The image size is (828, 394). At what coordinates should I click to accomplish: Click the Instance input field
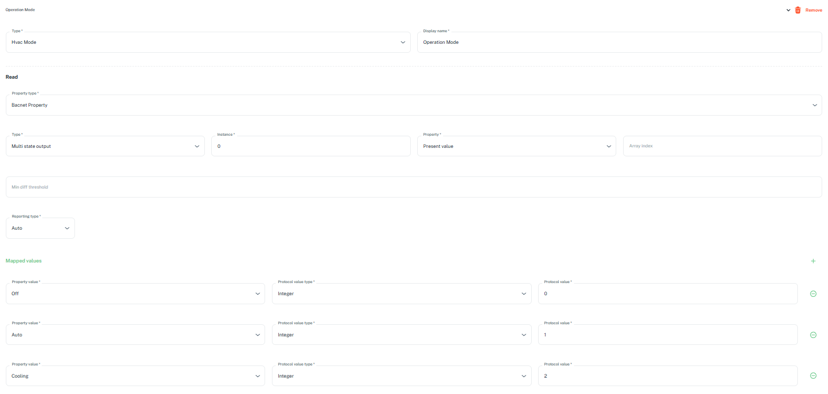pos(310,146)
